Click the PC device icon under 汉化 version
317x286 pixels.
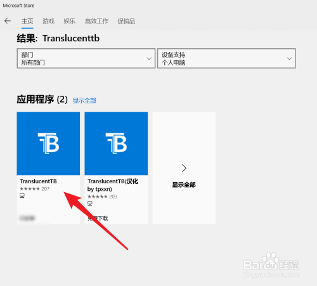(x=90, y=204)
